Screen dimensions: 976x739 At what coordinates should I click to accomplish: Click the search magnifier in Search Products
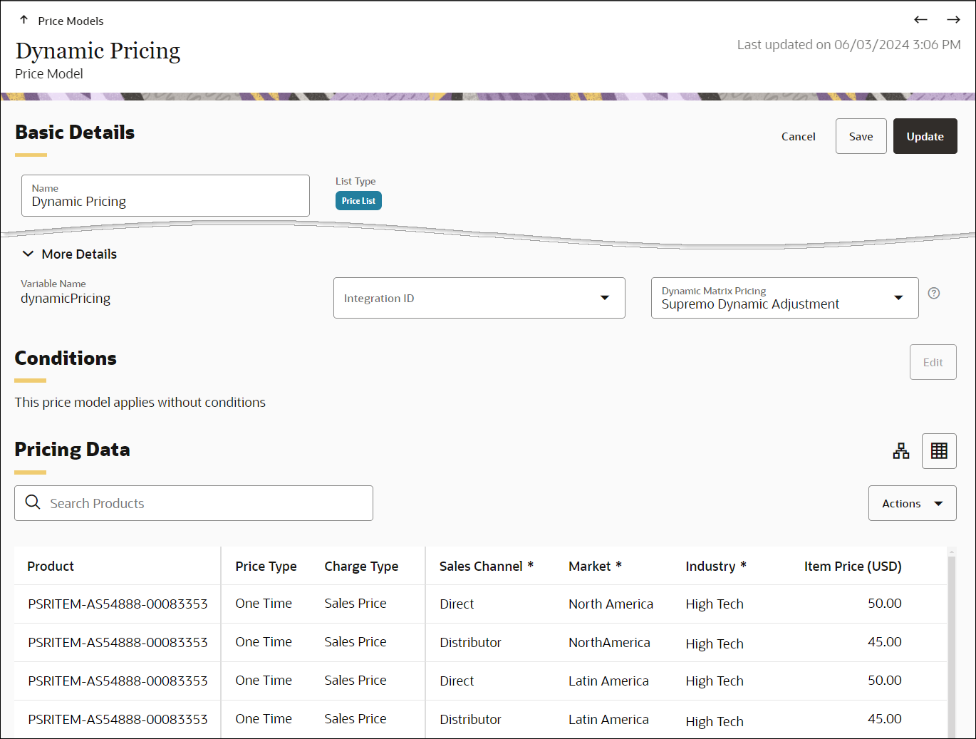33,502
